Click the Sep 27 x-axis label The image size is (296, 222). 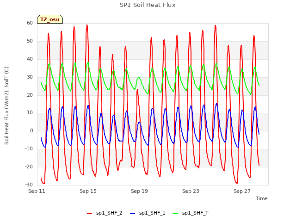pyautogui.click(x=242, y=191)
